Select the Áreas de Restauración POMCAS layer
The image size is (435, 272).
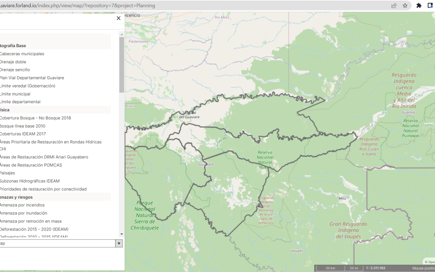31,165
